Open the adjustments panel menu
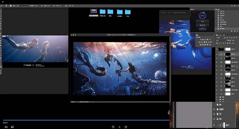 click(214, 35)
